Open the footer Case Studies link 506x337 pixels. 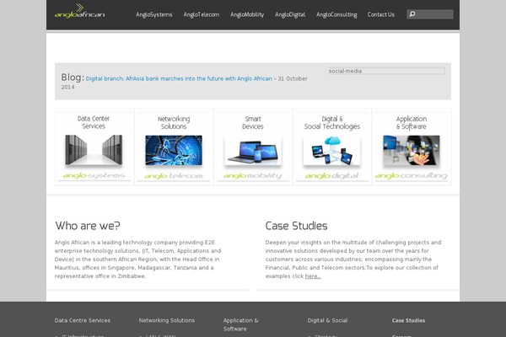(408, 320)
